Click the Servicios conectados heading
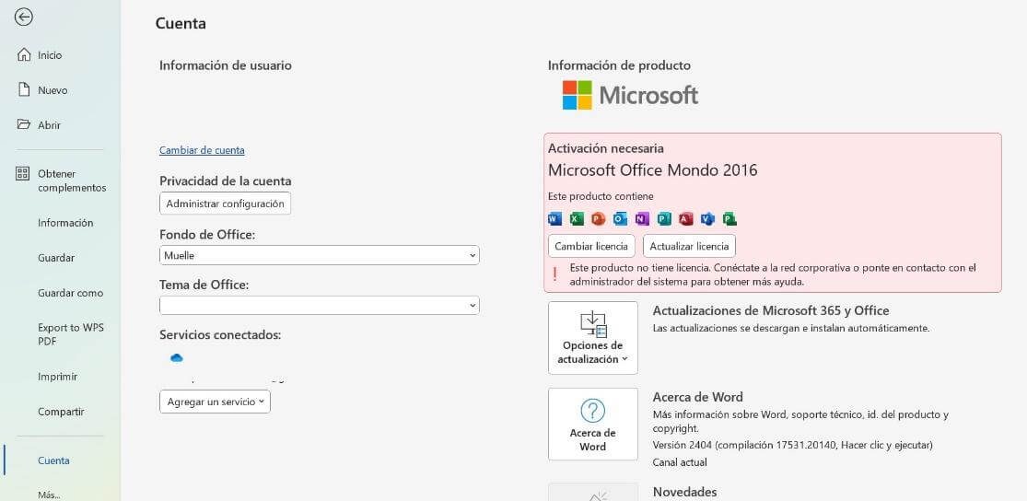Image resolution: width=1027 pixels, height=501 pixels. click(x=220, y=334)
